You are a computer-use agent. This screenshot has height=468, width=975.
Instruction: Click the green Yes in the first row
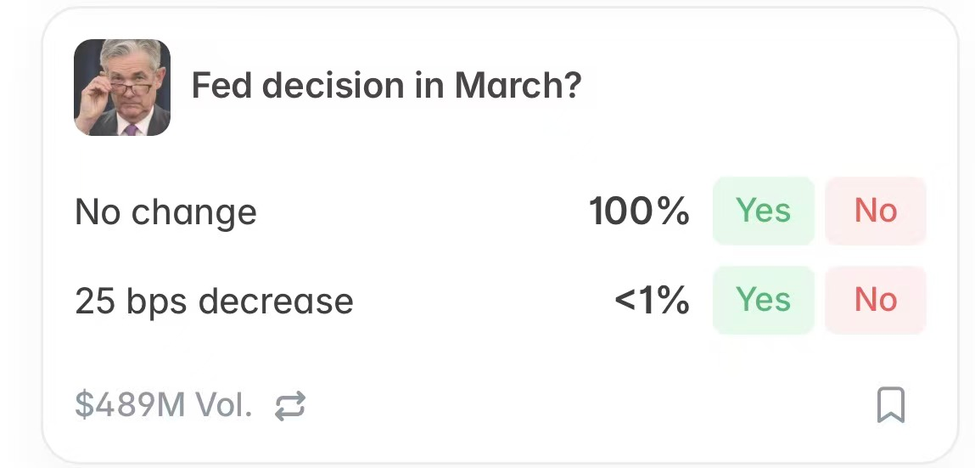763,211
